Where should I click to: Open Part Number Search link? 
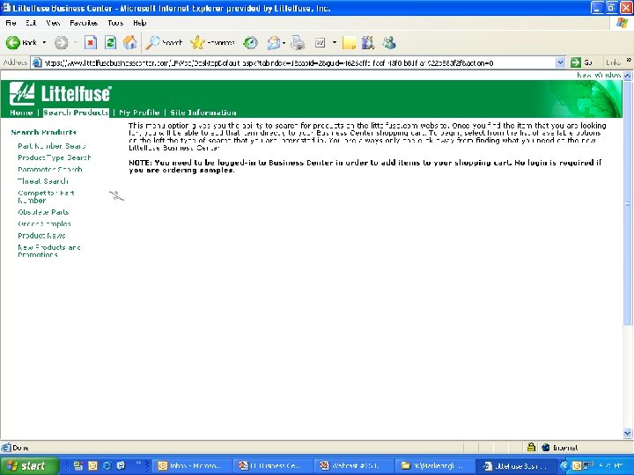coord(52,146)
